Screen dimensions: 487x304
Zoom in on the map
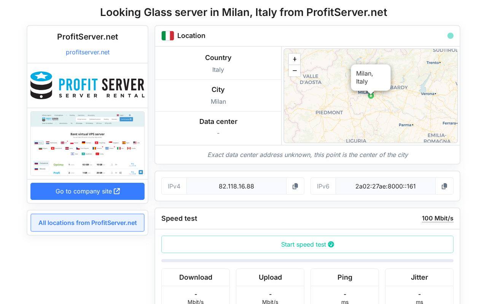pyautogui.click(x=294, y=59)
